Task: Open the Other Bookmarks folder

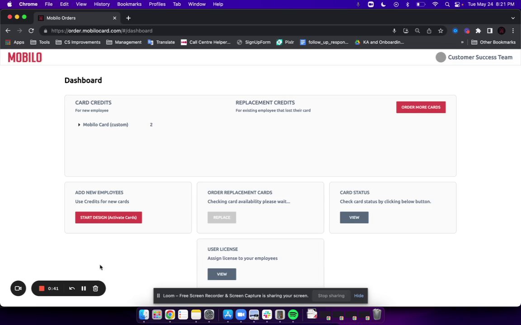Action: (x=493, y=42)
